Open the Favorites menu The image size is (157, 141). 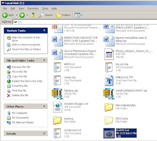click(x=33, y=9)
